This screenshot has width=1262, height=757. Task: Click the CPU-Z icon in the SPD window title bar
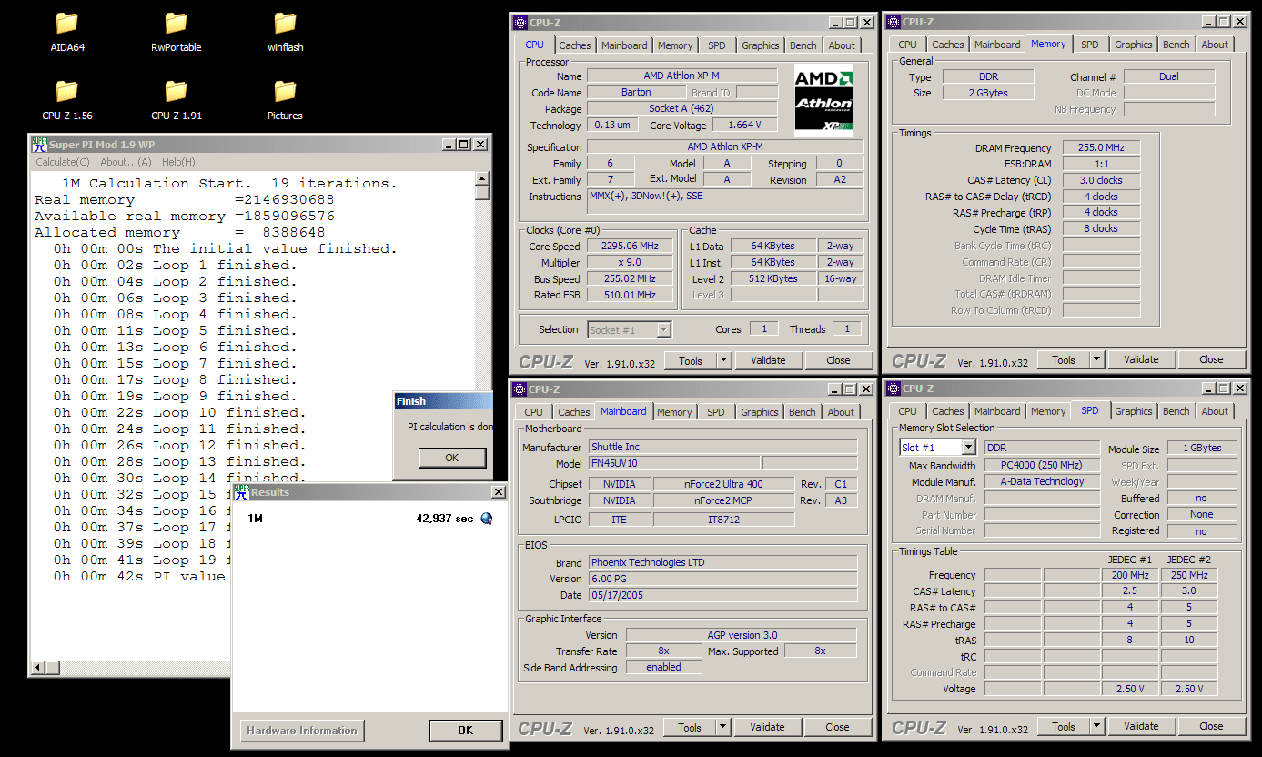coord(893,389)
